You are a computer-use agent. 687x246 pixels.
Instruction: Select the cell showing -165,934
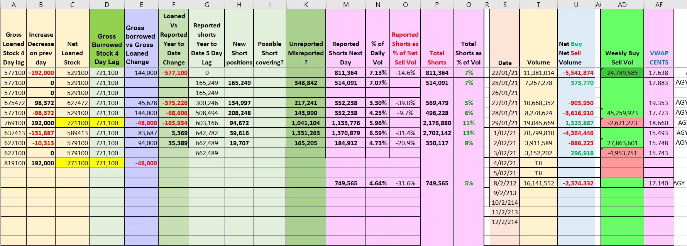tap(174, 123)
